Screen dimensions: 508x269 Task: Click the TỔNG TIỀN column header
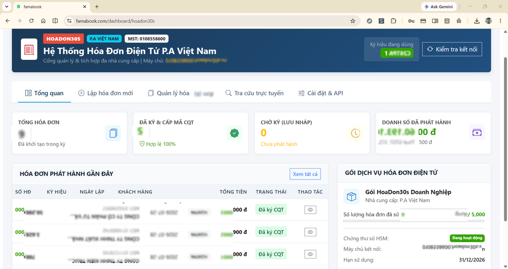(233, 192)
